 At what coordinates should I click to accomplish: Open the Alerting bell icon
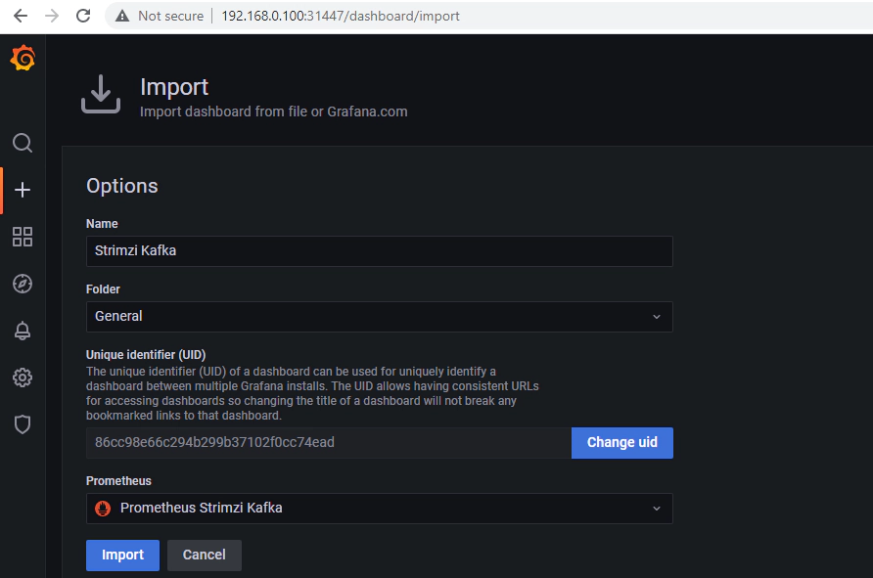pos(23,331)
